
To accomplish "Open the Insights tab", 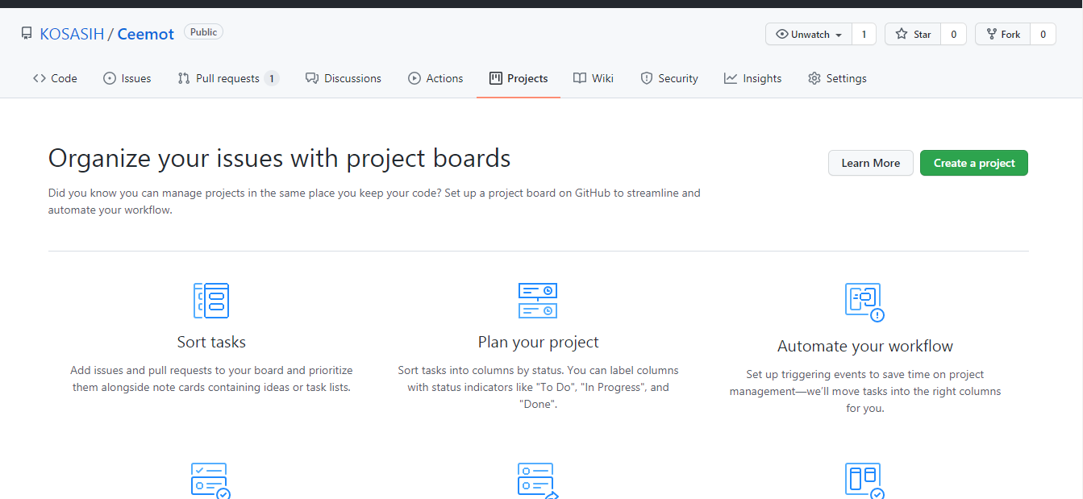I will pyautogui.click(x=753, y=78).
